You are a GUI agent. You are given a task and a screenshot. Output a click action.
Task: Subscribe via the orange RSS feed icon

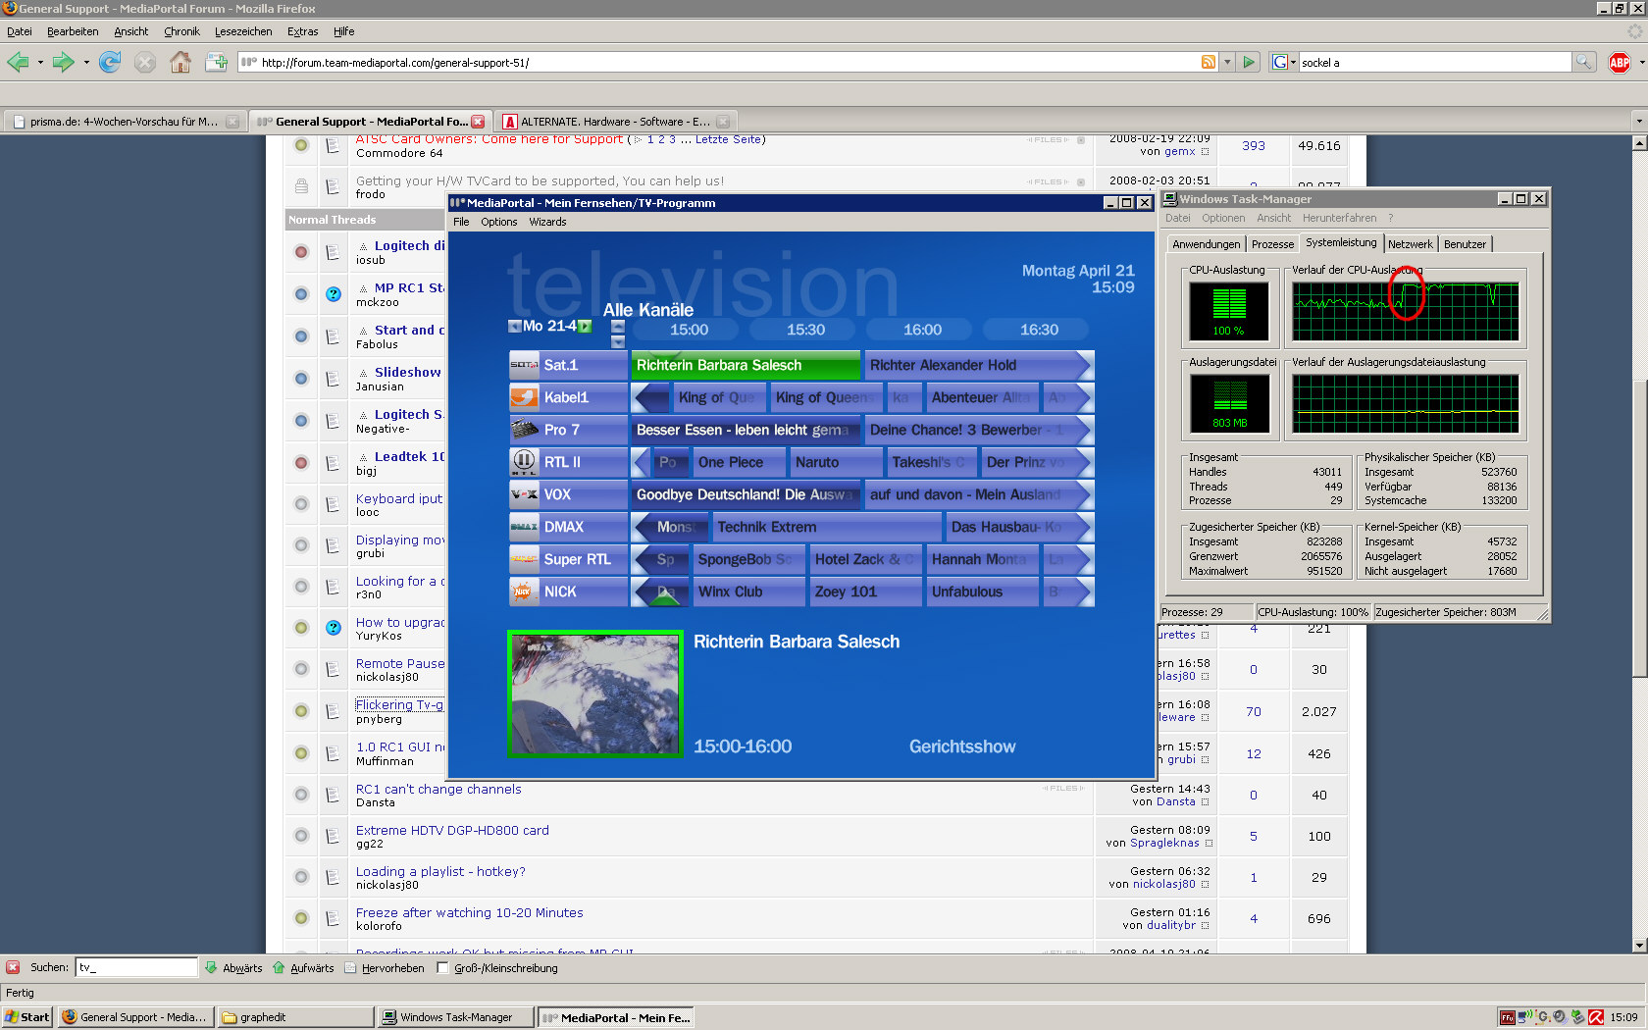(x=1209, y=62)
